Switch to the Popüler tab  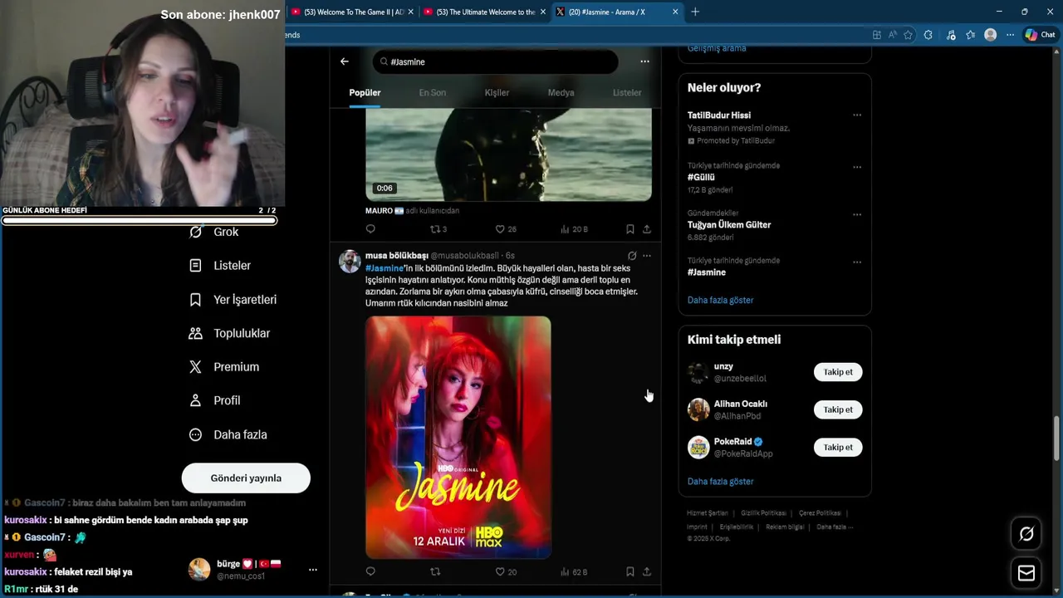[x=365, y=93]
